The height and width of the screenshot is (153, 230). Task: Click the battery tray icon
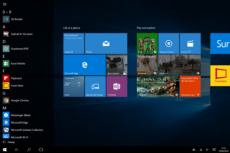[x=194, y=150]
